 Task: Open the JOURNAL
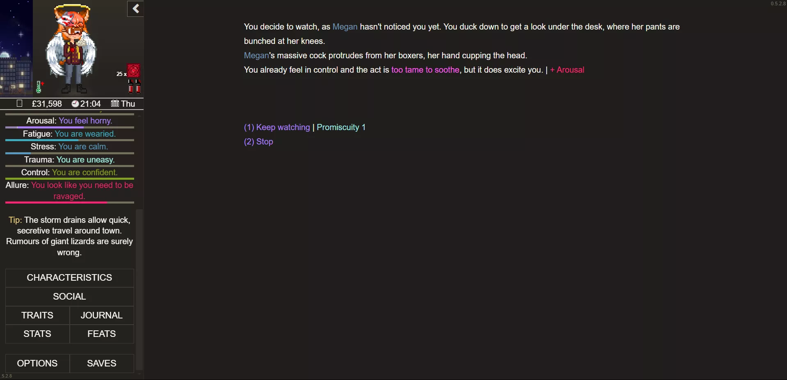click(101, 316)
